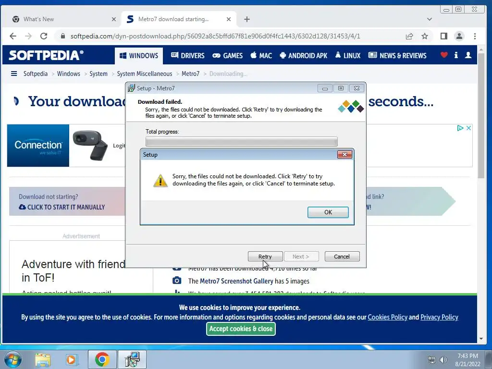Click the Setup installer taskbar icon
The height and width of the screenshot is (369, 492).
[x=133, y=359]
